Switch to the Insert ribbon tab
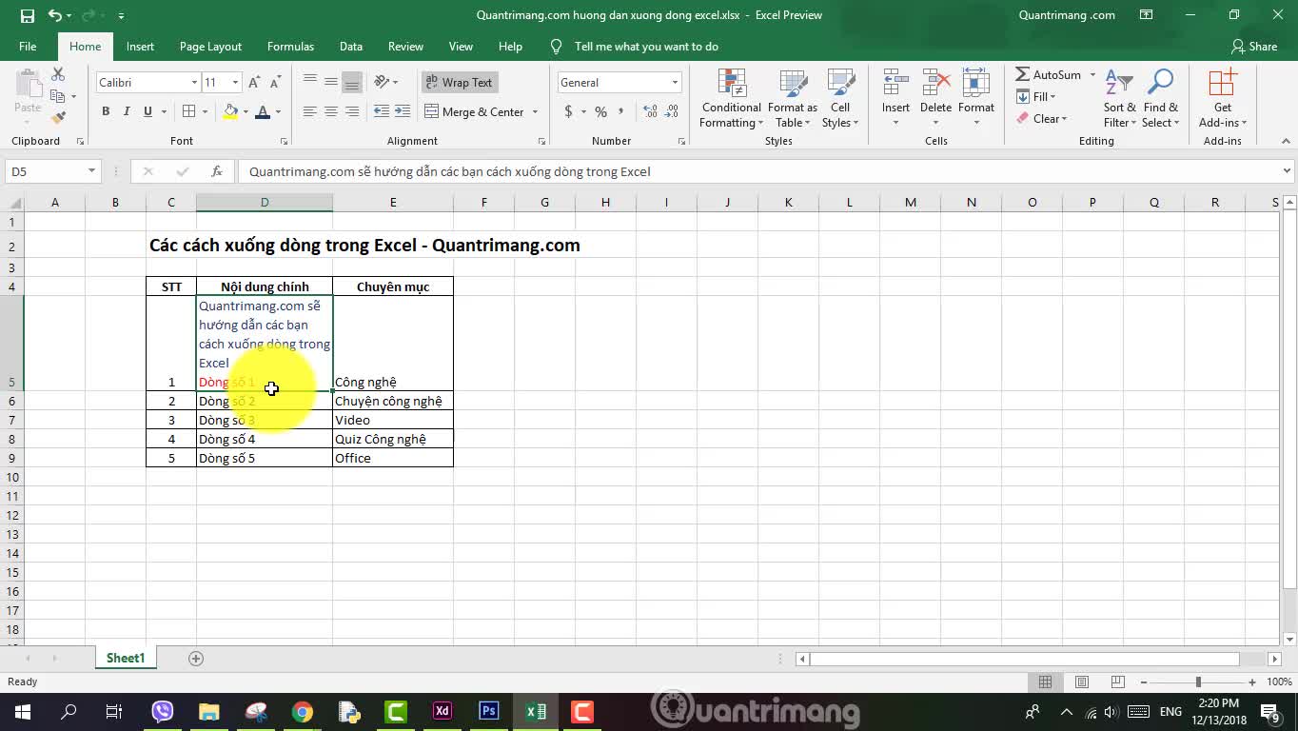Screen dimensions: 1298x731 pyautogui.click(x=140, y=47)
